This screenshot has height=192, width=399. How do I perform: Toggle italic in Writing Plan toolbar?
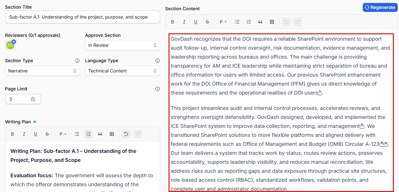pyautogui.click(x=24, y=134)
